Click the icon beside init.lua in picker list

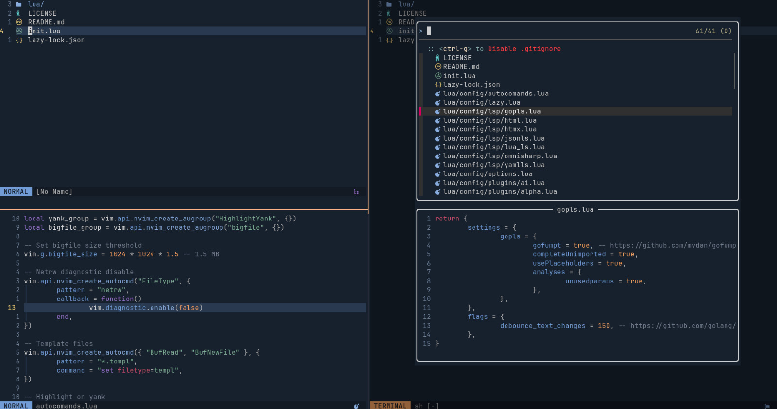(x=438, y=76)
